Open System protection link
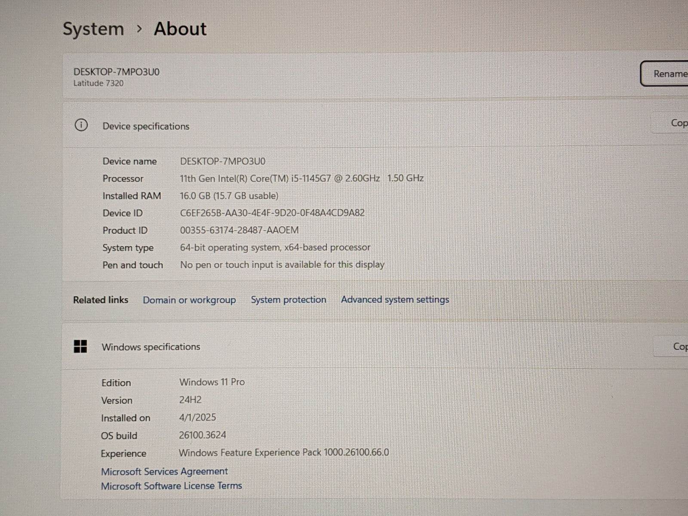 pos(289,299)
